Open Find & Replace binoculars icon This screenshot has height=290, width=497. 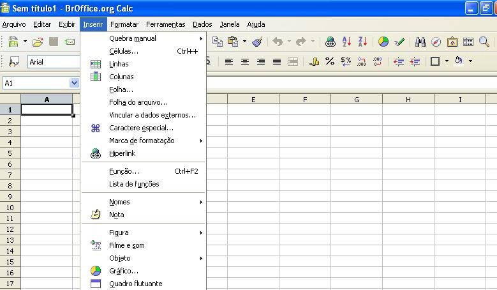click(420, 42)
